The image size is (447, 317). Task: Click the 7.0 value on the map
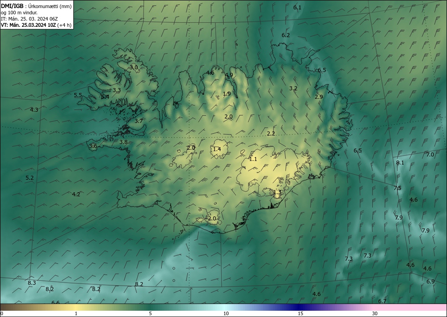430,155
